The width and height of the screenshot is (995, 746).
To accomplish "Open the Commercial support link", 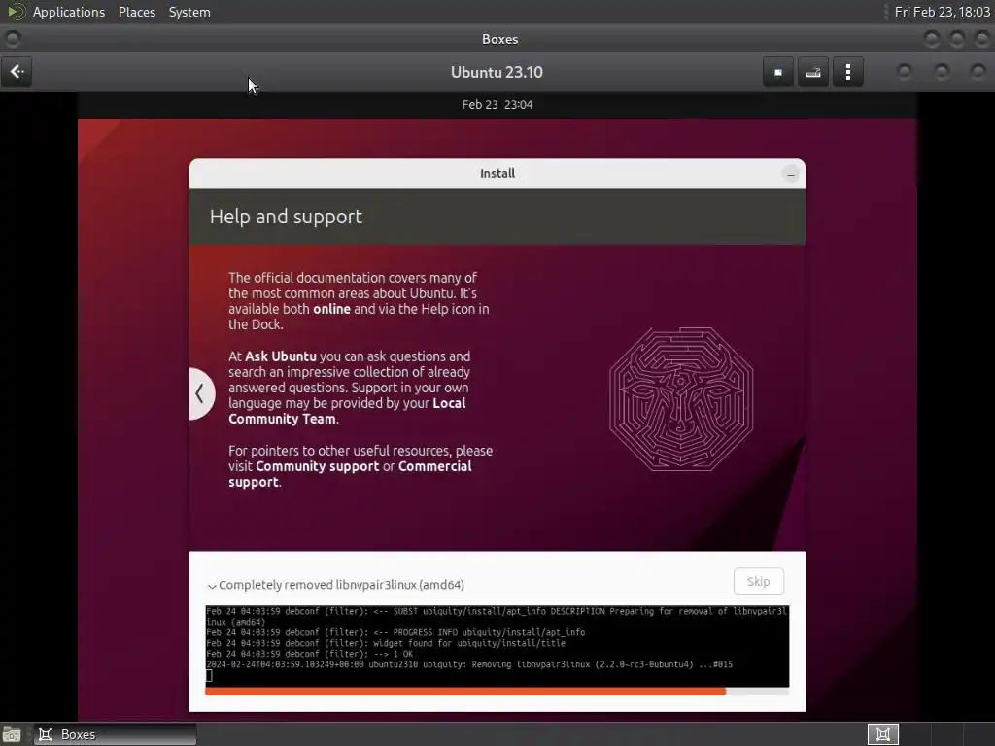I will [x=350, y=474].
